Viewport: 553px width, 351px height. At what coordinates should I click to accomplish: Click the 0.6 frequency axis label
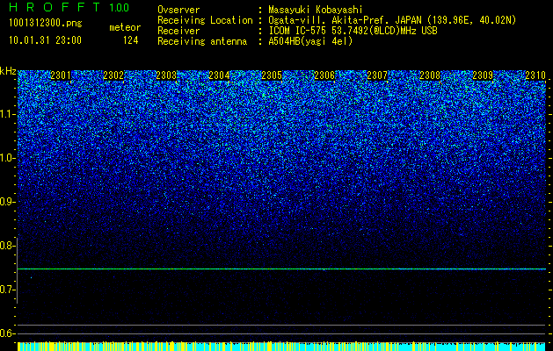7,333
